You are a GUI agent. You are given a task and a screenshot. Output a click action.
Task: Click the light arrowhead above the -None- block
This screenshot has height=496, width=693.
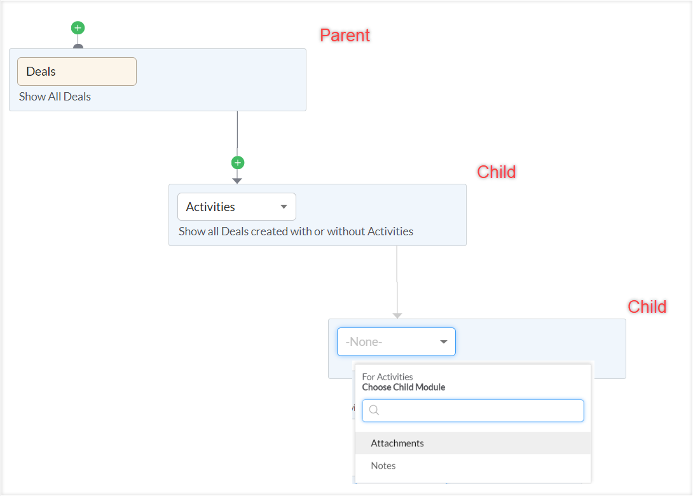click(397, 315)
